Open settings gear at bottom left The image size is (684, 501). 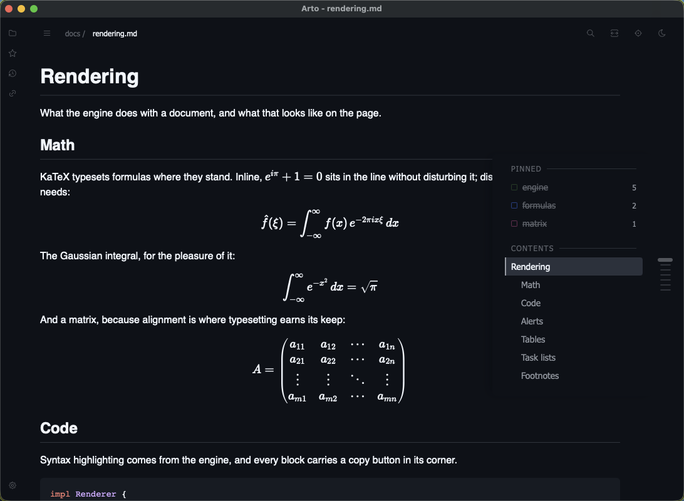click(13, 485)
